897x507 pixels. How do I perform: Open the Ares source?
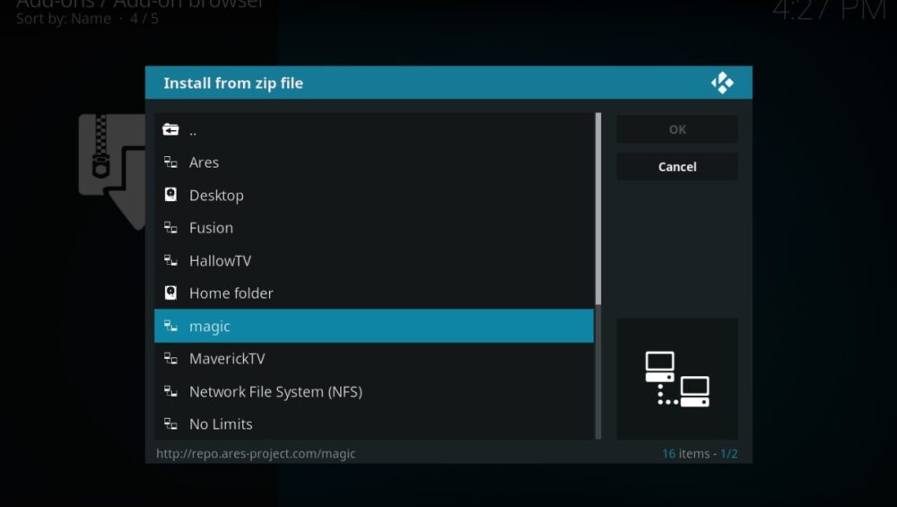[x=374, y=162]
